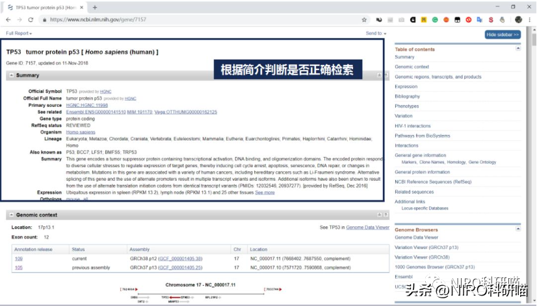This screenshot has height=306, width=537.
Task: Collapse the Genomic context section
Action: pyautogui.click(x=11, y=215)
